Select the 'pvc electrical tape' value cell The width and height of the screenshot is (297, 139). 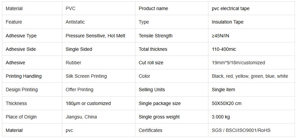pyautogui.click(x=231, y=8)
